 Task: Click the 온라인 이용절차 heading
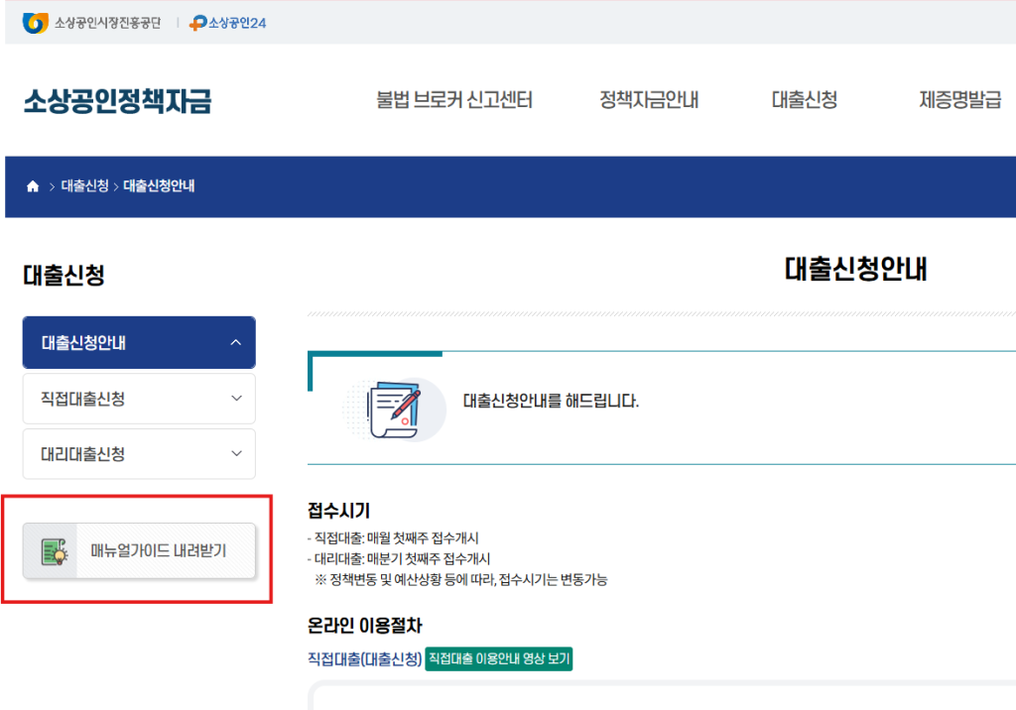pyautogui.click(x=364, y=625)
